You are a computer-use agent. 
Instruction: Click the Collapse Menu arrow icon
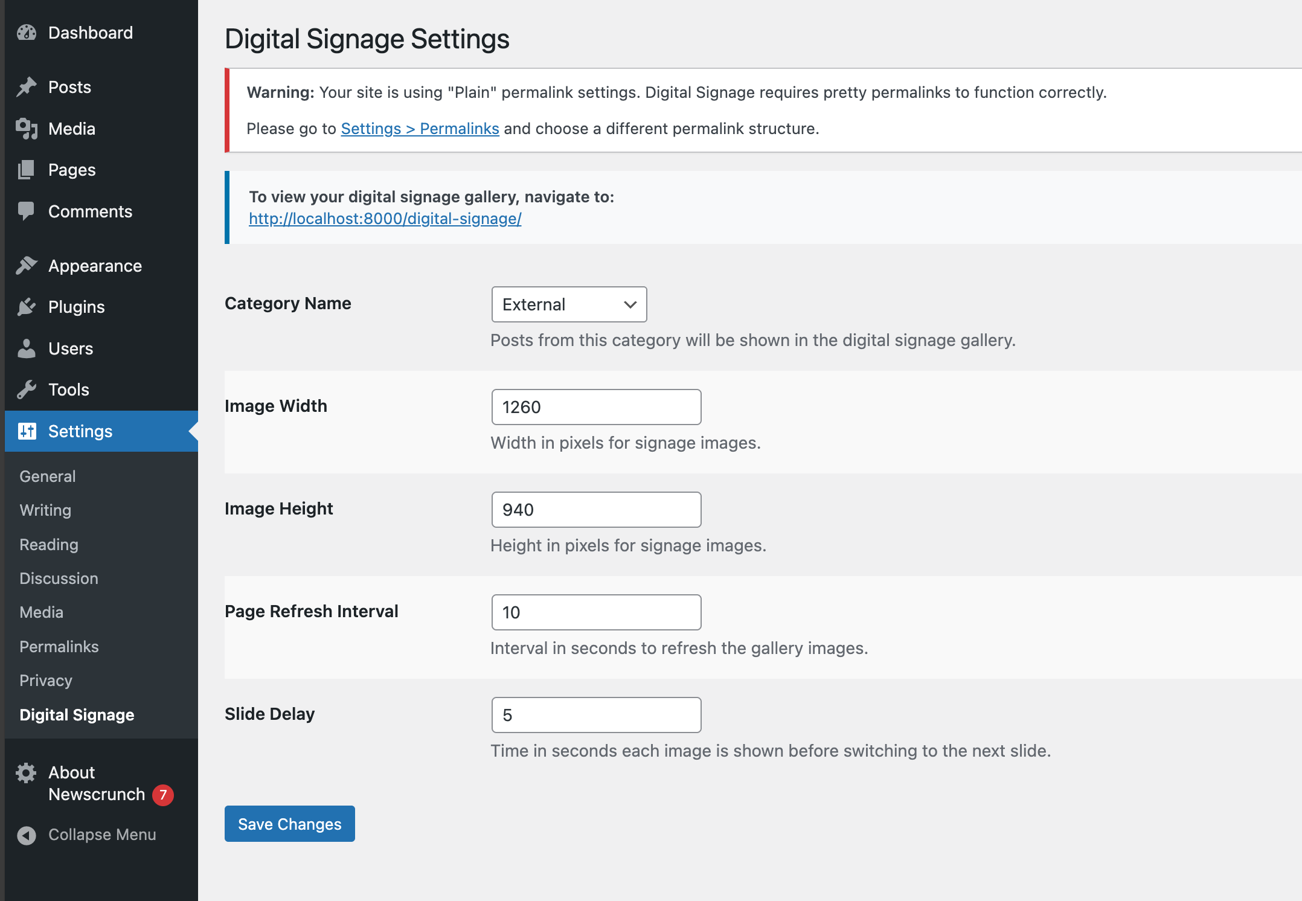27,835
